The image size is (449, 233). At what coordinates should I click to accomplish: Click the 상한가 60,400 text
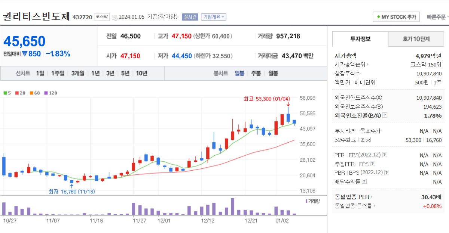pyautogui.click(x=212, y=36)
